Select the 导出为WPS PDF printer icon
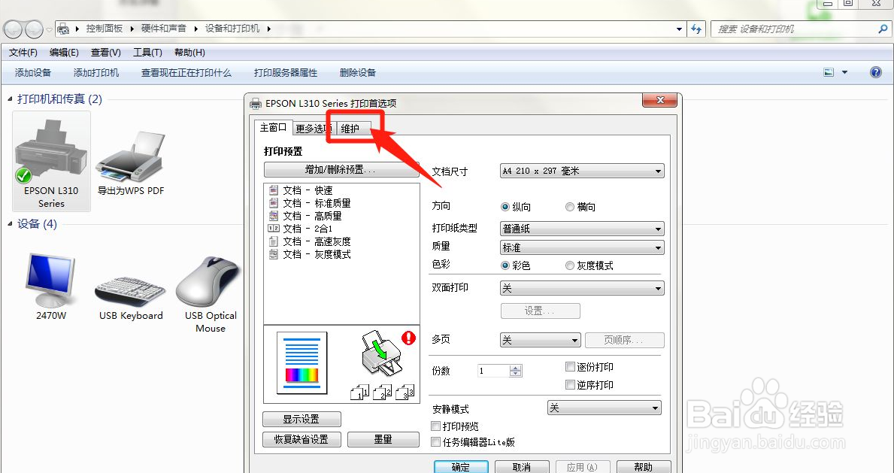 (x=131, y=157)
